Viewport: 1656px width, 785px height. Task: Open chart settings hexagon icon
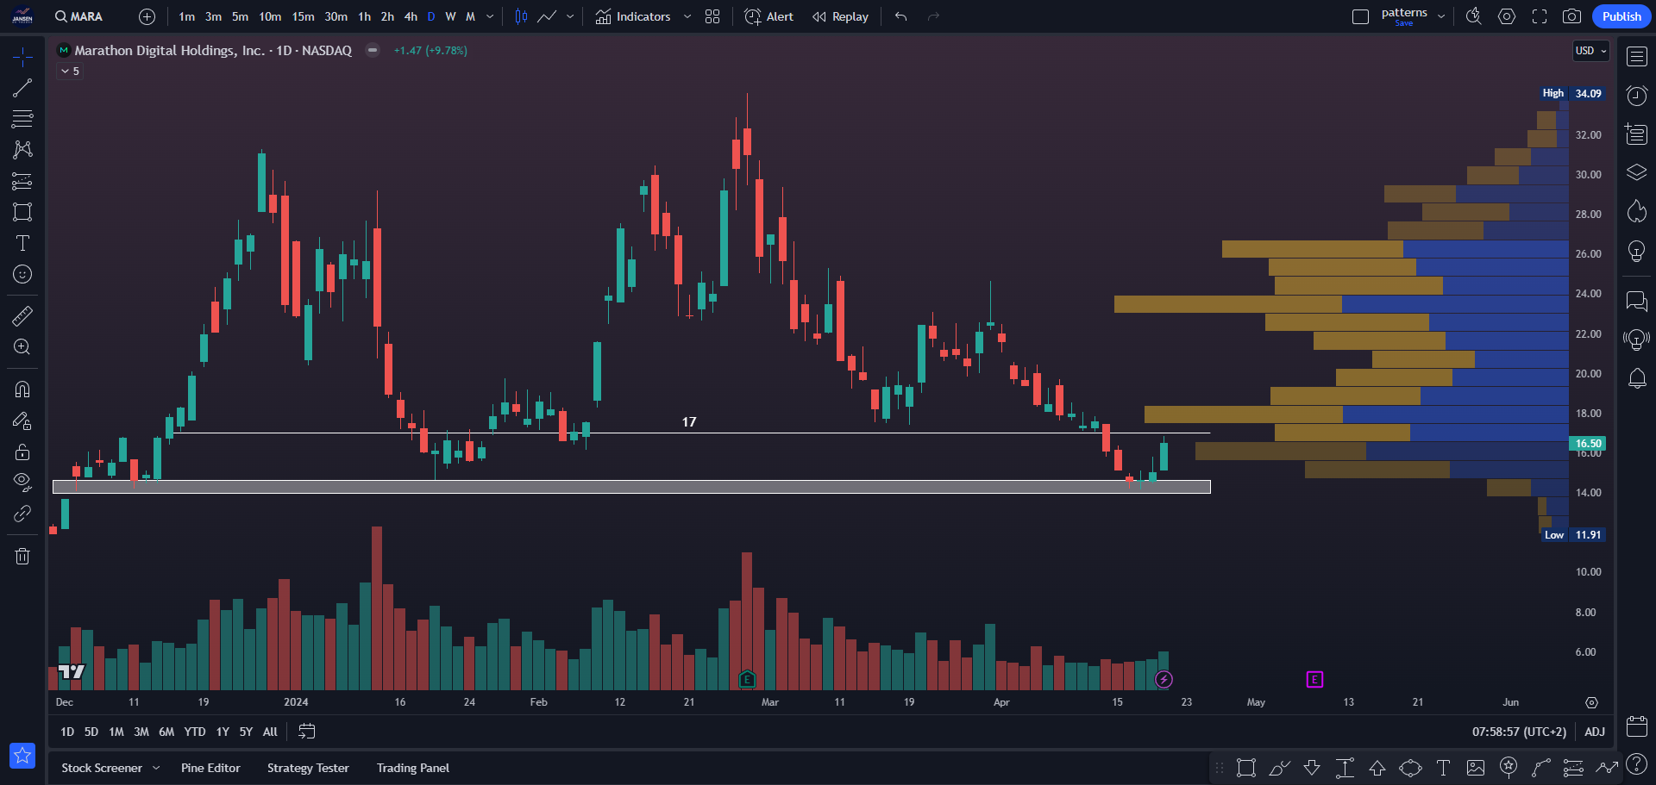[x=1507, y=16]
